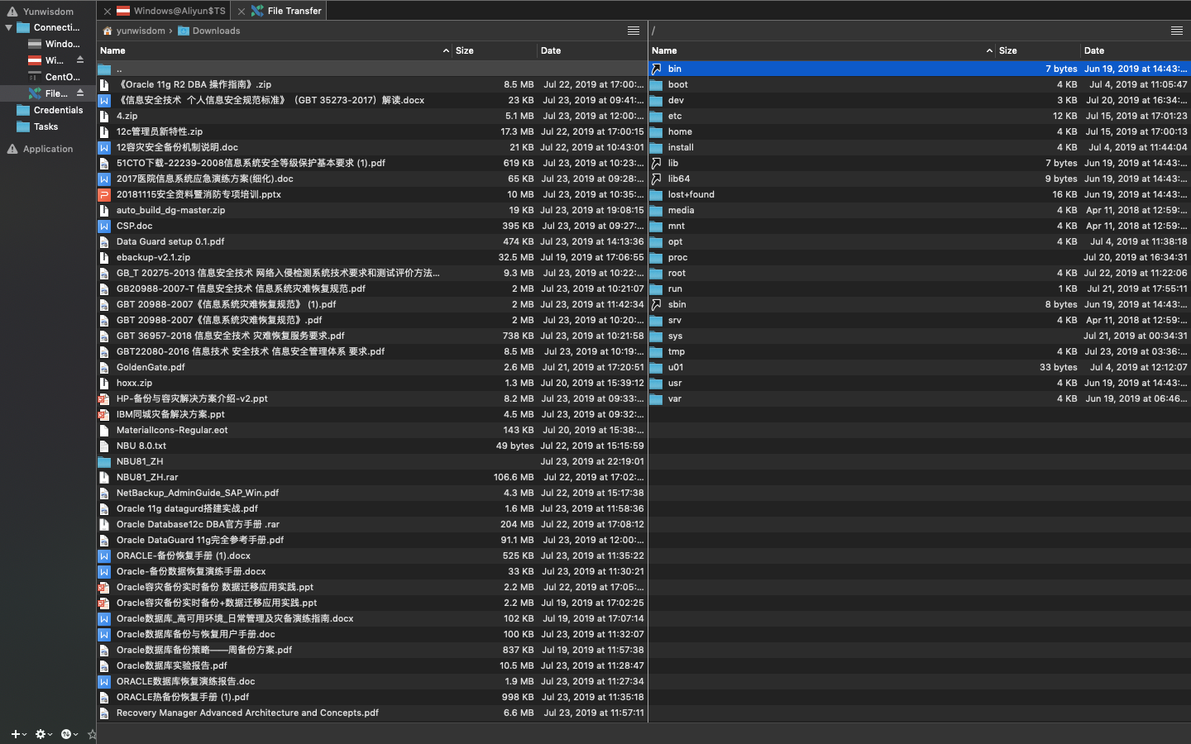This screenshot has height=744, width=1191.
Task: Click the lib64 symlink icon in right pane
Action: 656,179
